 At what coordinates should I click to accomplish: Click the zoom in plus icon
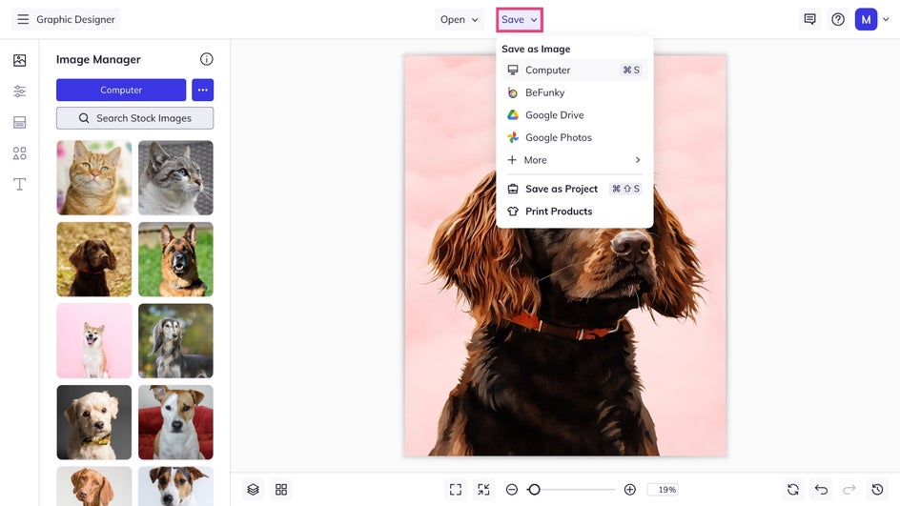click(629, 490)
